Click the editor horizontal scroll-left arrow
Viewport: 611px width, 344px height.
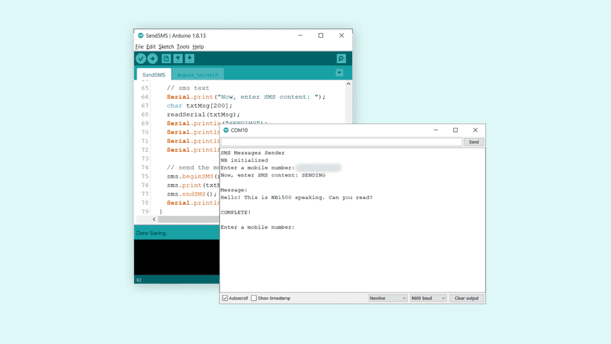tap(154, 219)
